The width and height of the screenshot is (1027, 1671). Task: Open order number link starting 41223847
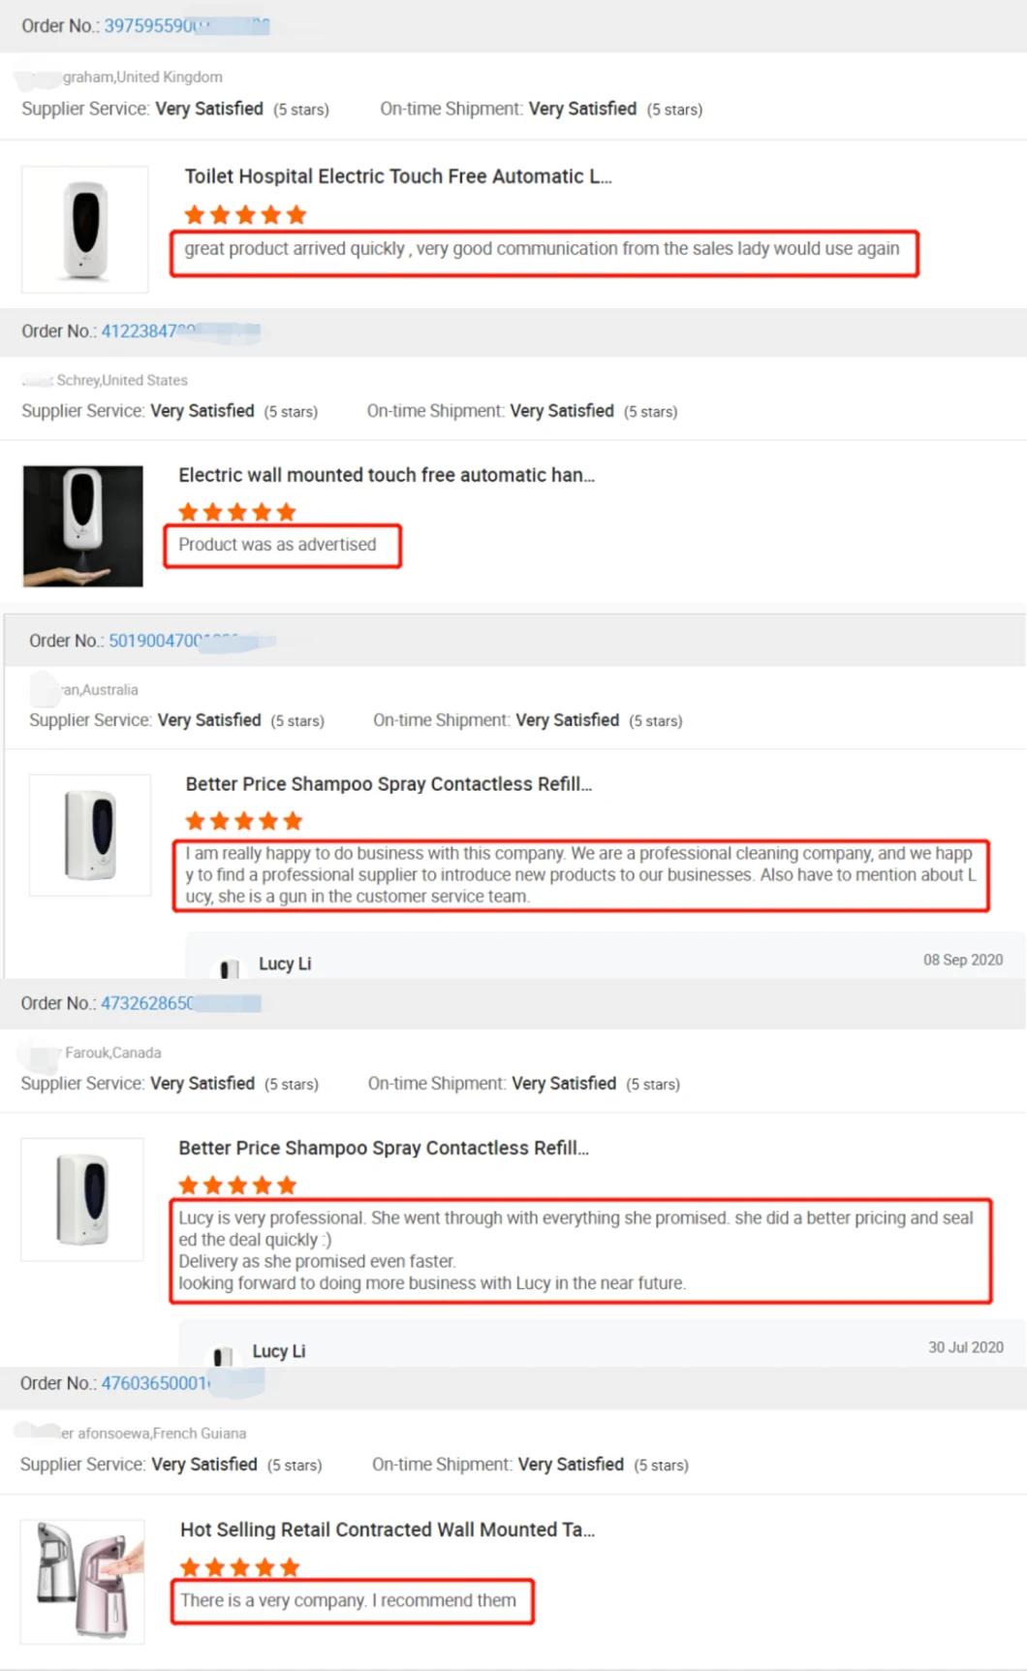point(180,331)
